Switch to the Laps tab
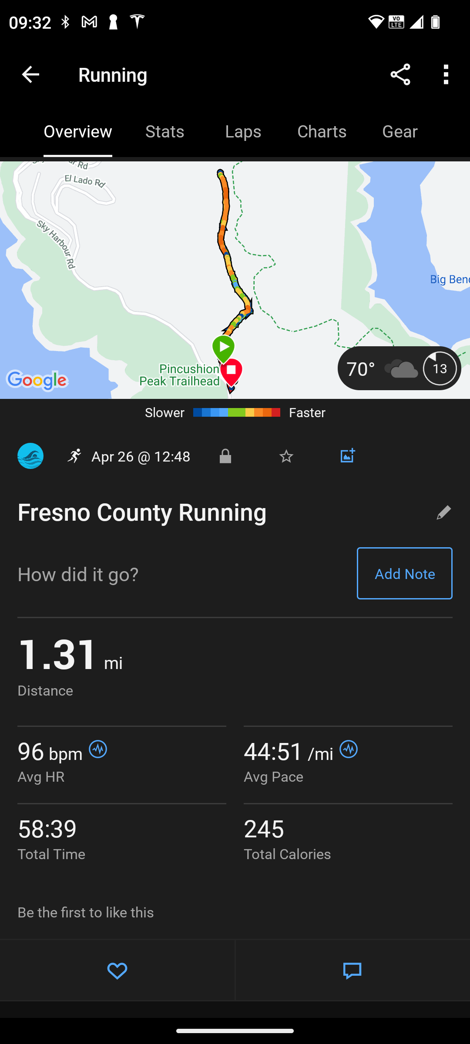Viewport: 470px width, 1044px height. coord(243,132)
